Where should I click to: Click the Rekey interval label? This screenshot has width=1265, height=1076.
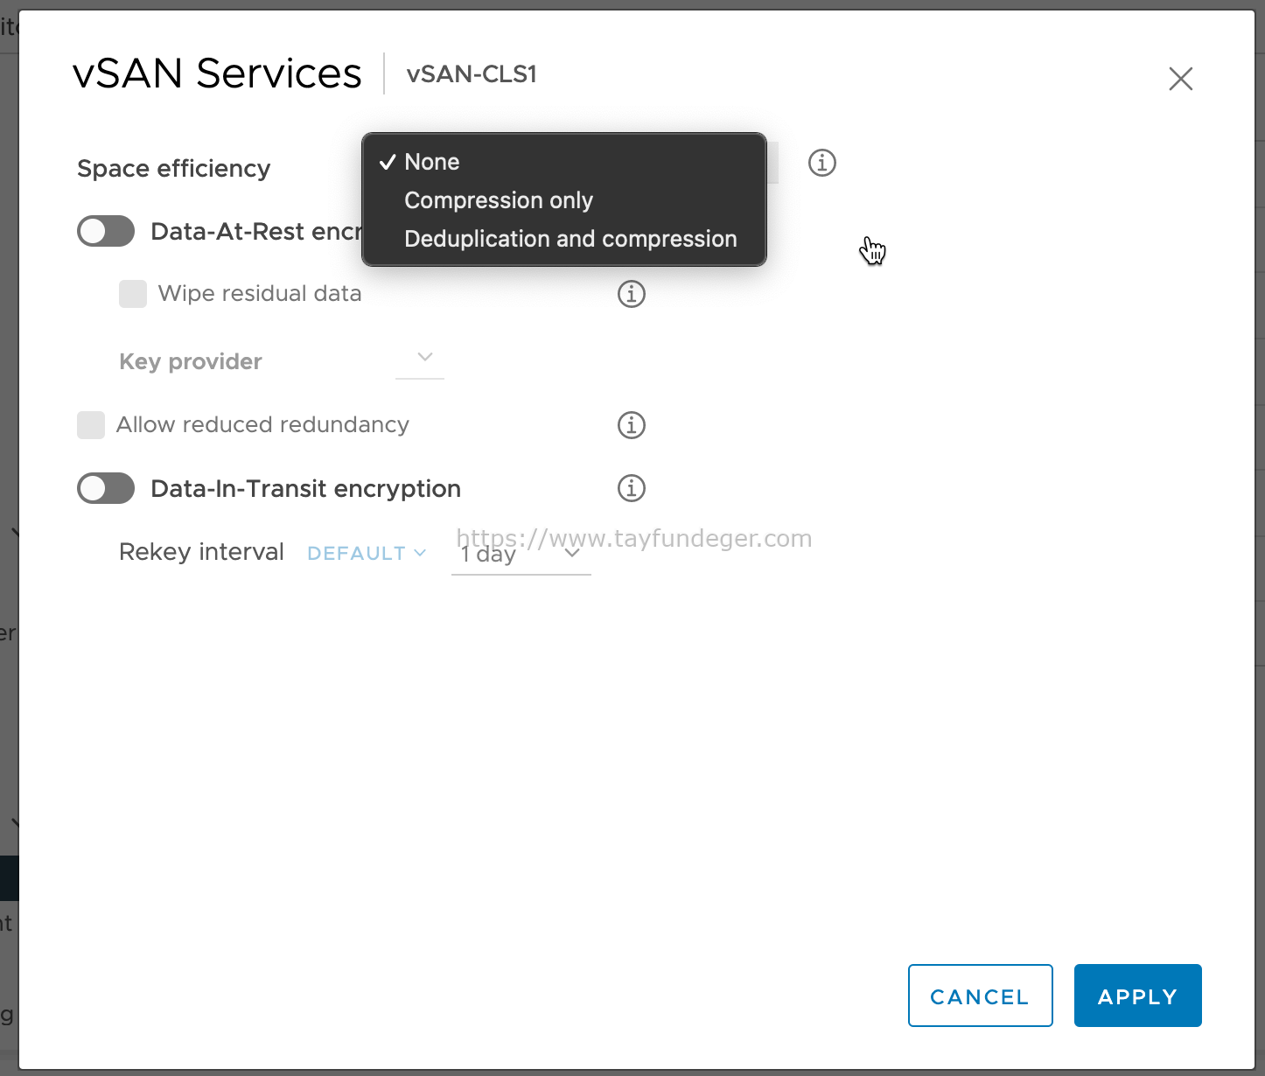pyautogui.click(x=201, y=552)
